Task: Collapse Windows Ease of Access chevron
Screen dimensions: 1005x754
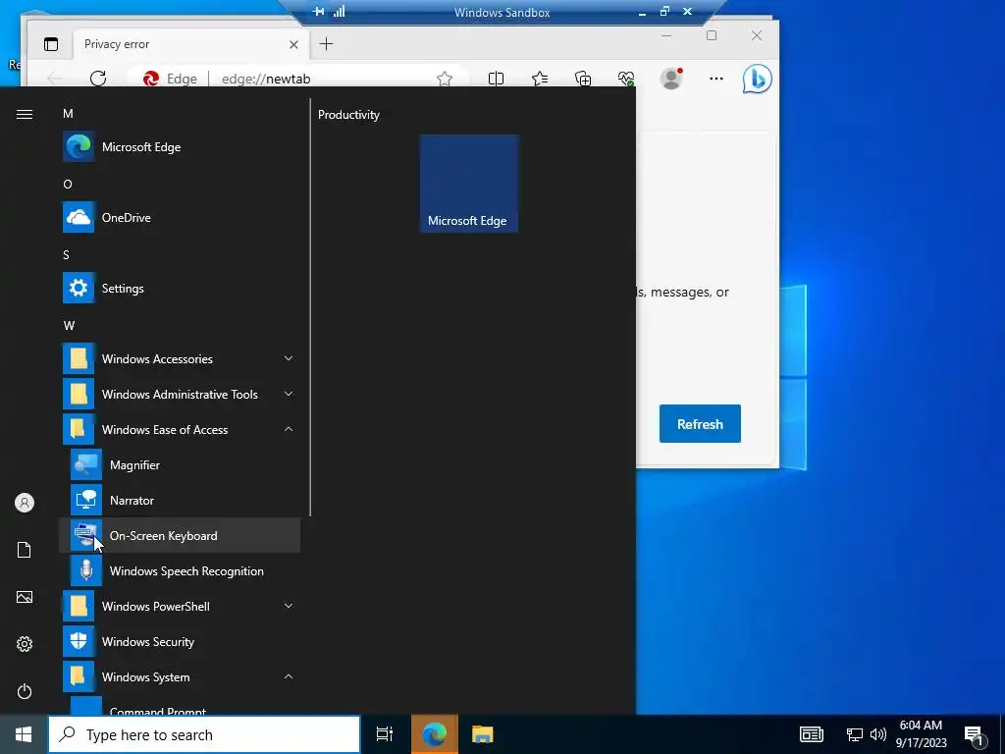Action: (x=289, y=429)
